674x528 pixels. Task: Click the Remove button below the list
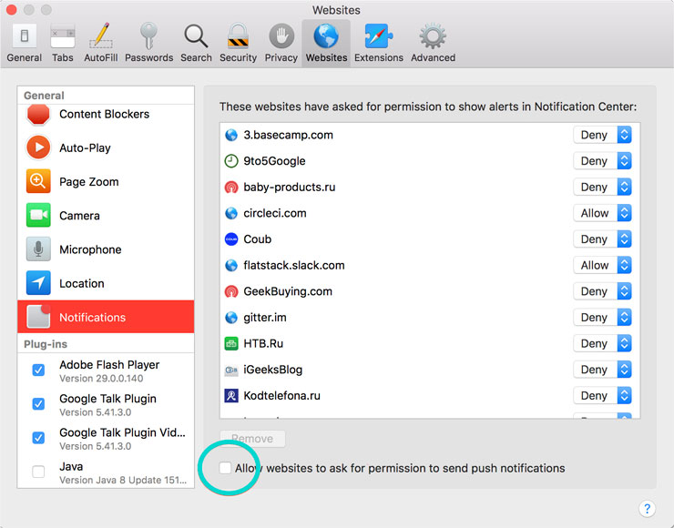(252, 439)
